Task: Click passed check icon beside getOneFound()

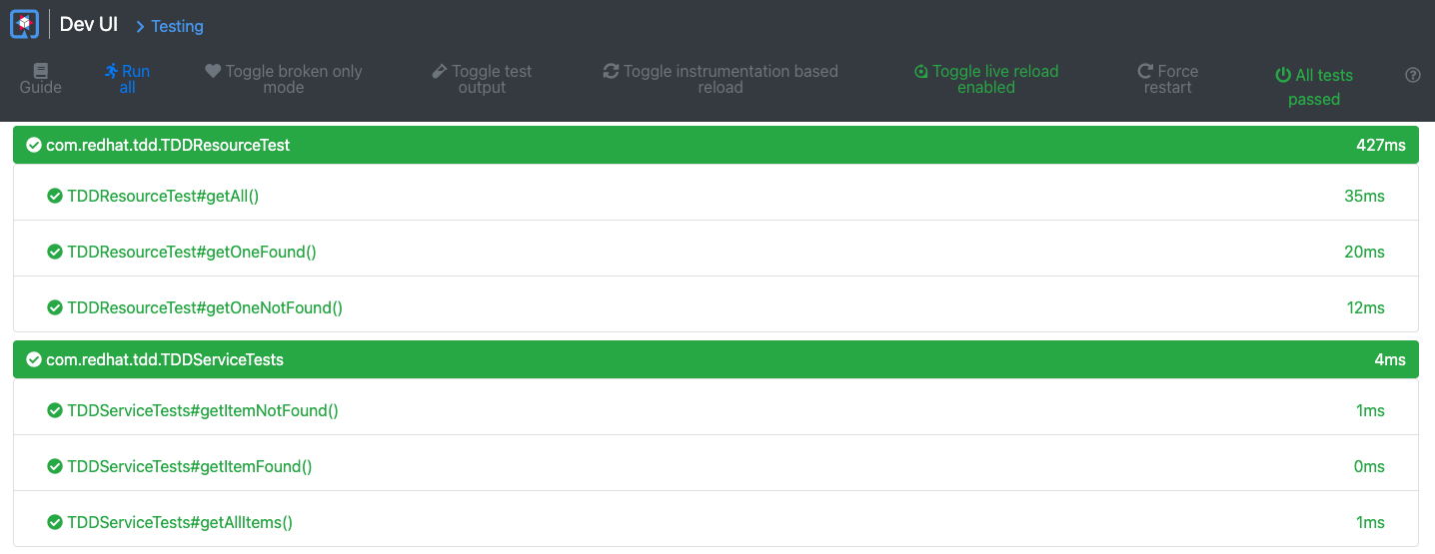Action: (x=55, y=252)
